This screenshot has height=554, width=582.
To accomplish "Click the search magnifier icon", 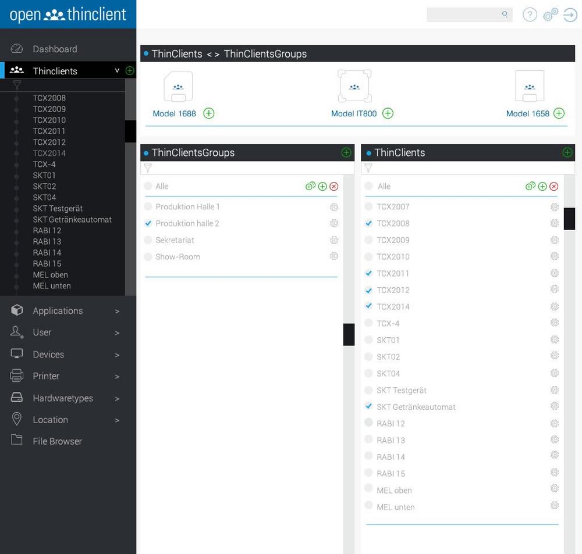I will pyautogui.click(x=505, y=14).
